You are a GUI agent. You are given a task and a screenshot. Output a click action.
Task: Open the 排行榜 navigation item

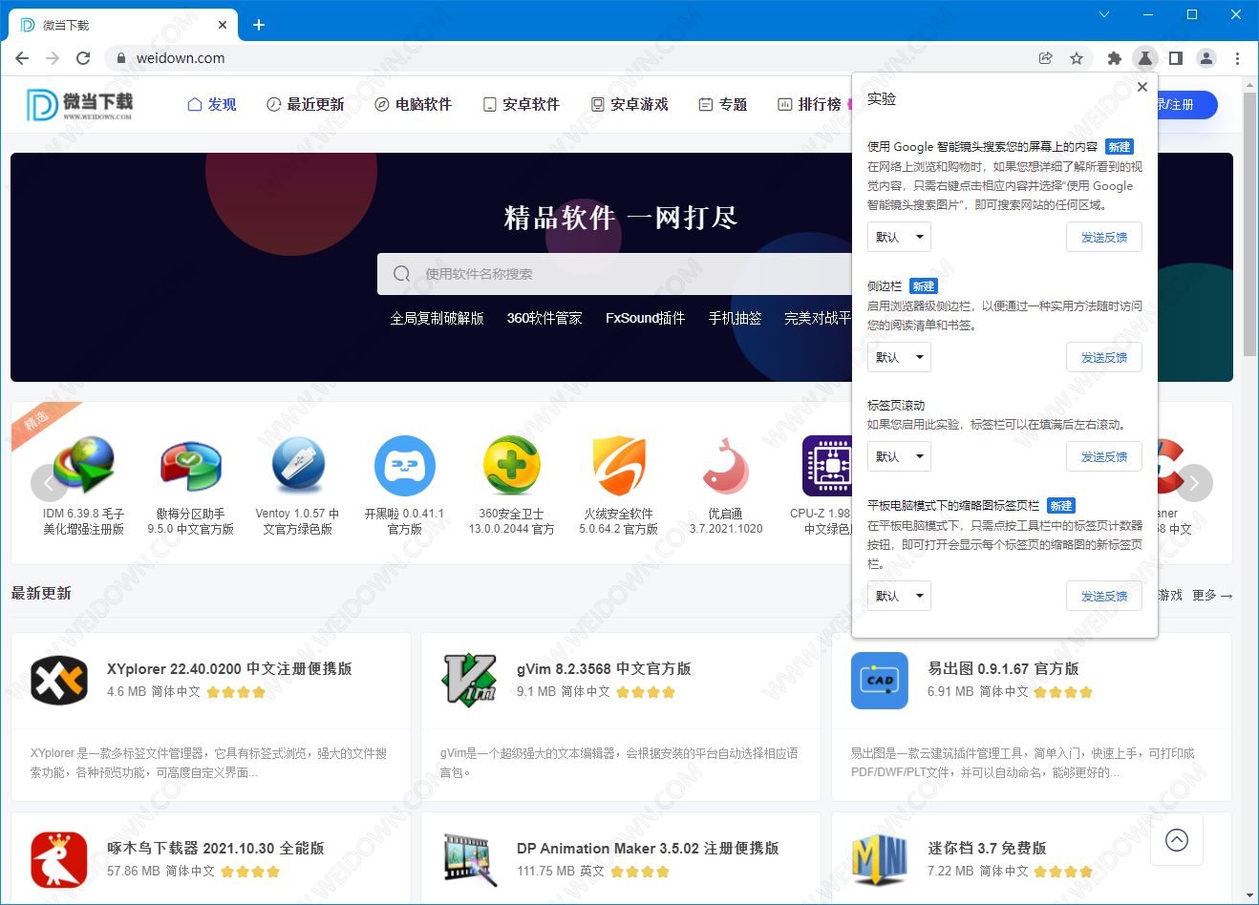810,104
